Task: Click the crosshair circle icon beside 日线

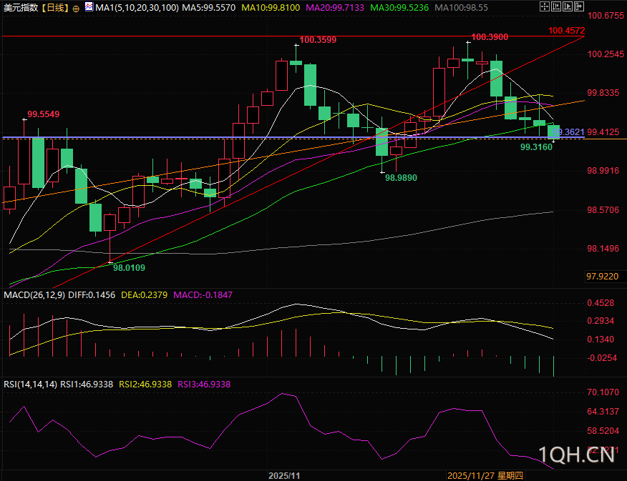Action: coord(76,9)
